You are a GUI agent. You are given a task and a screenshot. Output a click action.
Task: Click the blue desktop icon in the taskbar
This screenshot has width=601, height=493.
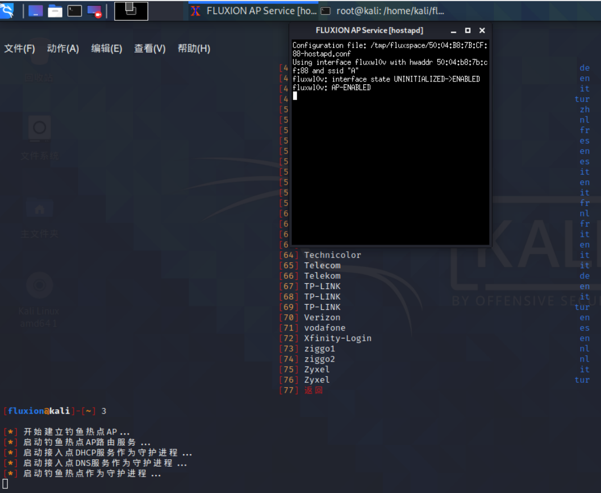tap(35, 11)
